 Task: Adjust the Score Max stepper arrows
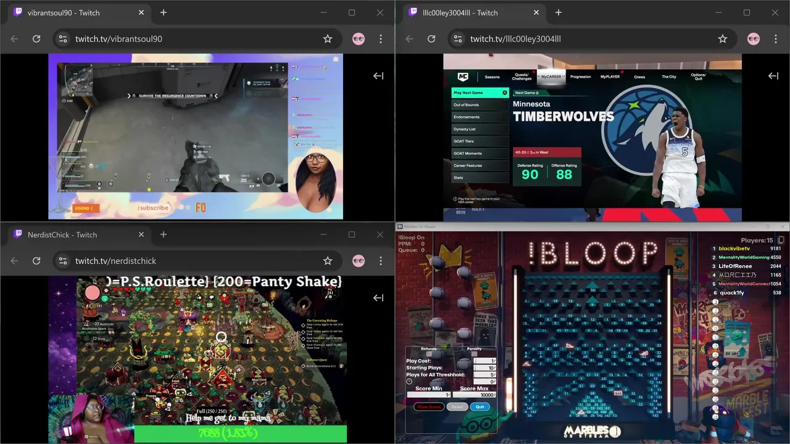pos(494,395)
